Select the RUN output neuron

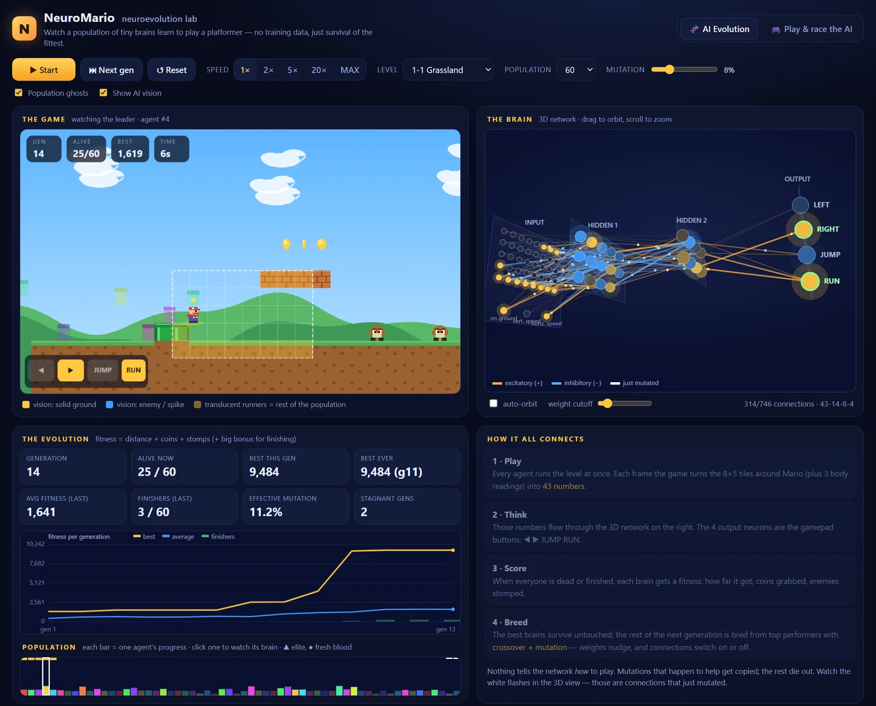coord(810,282)
